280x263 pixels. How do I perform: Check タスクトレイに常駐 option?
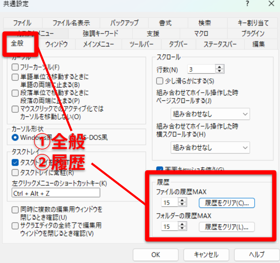(15, 173)
